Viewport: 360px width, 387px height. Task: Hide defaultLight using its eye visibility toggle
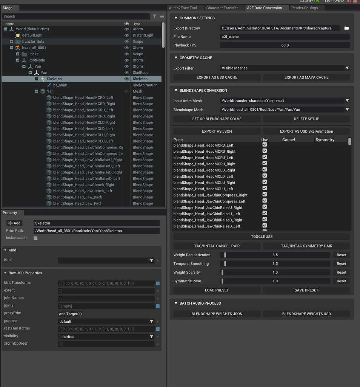[127, 35]
